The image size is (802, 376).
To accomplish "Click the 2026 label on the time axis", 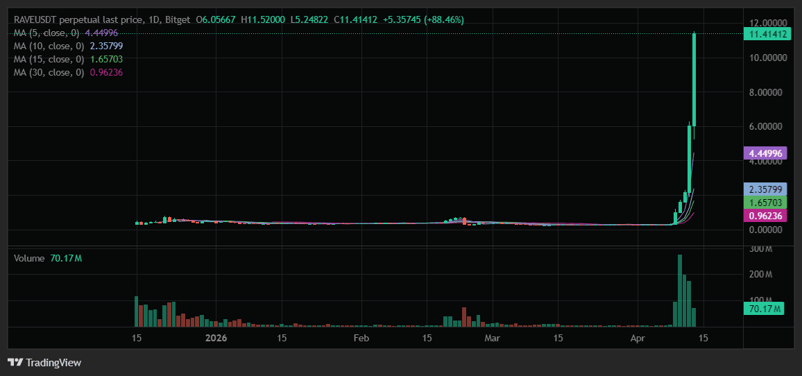I will click(x=216, y=339).
